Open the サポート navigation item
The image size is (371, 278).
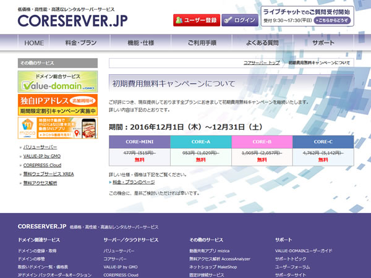pyautogui.click(x=323, y=43)
